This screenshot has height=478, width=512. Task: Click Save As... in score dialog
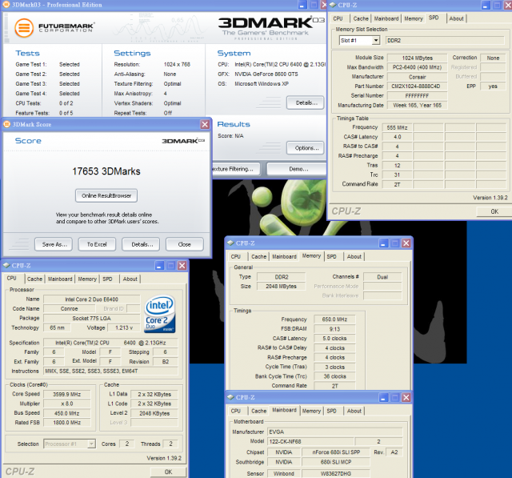54,244
